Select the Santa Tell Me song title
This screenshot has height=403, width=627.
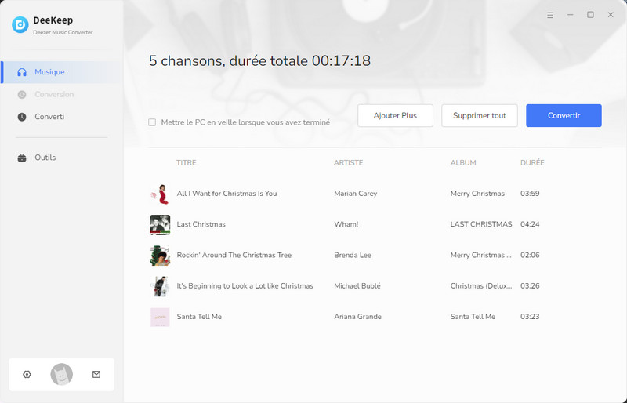click(199, 317)
